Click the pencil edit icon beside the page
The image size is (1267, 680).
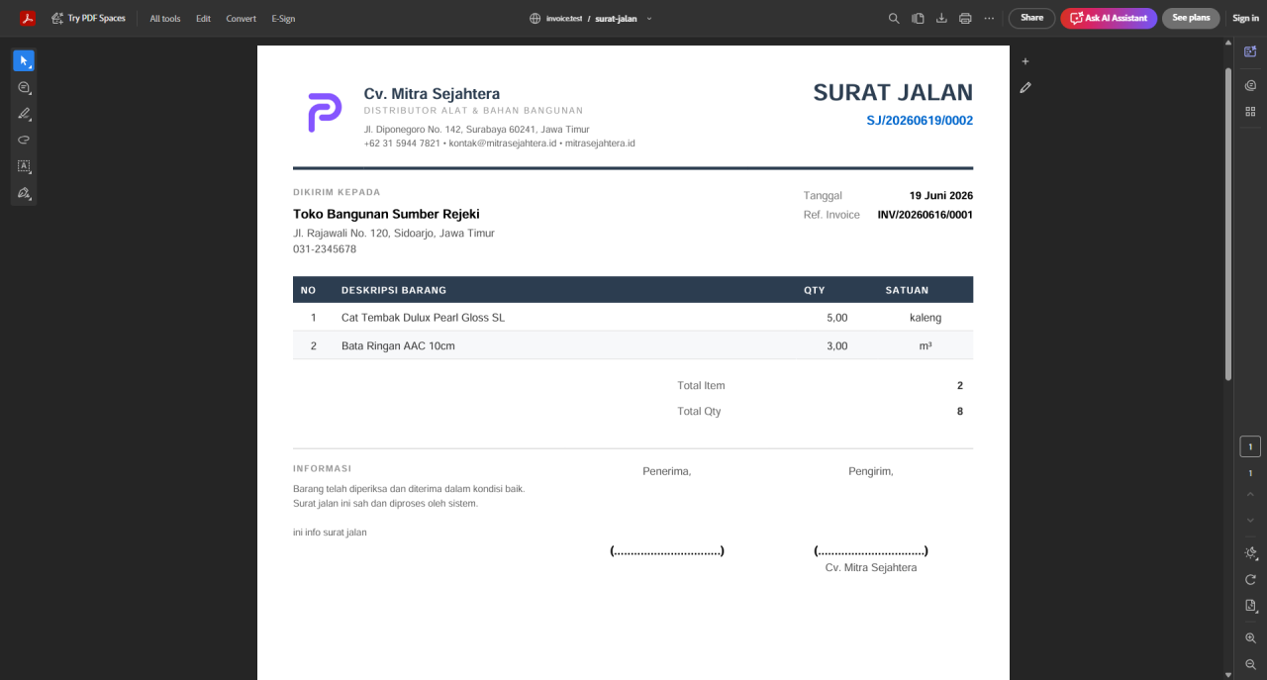1025,88
